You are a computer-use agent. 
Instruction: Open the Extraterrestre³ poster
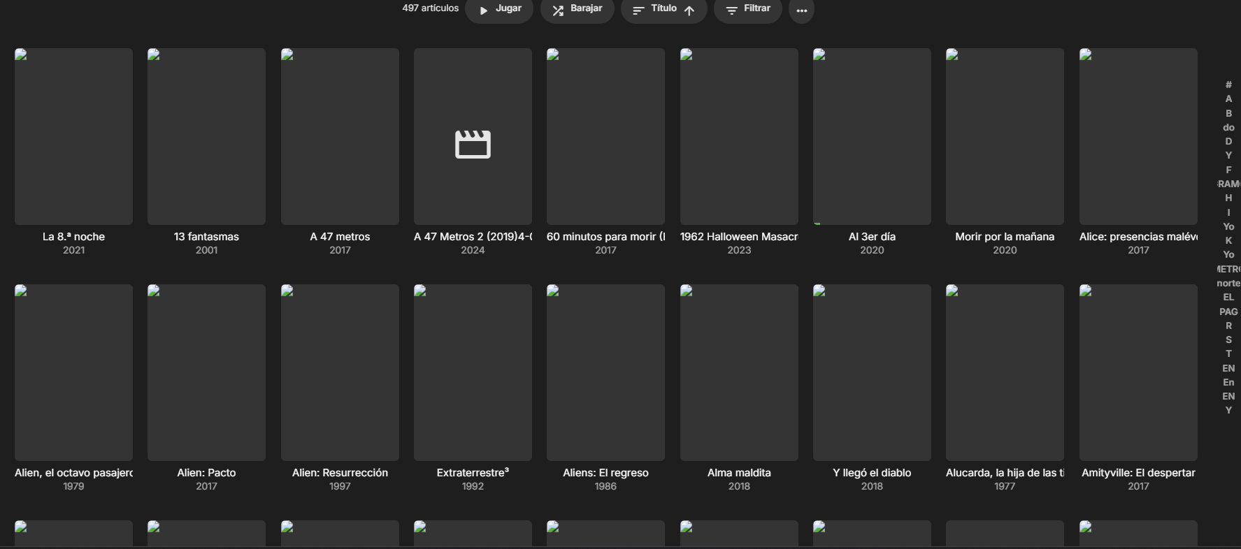473,372
